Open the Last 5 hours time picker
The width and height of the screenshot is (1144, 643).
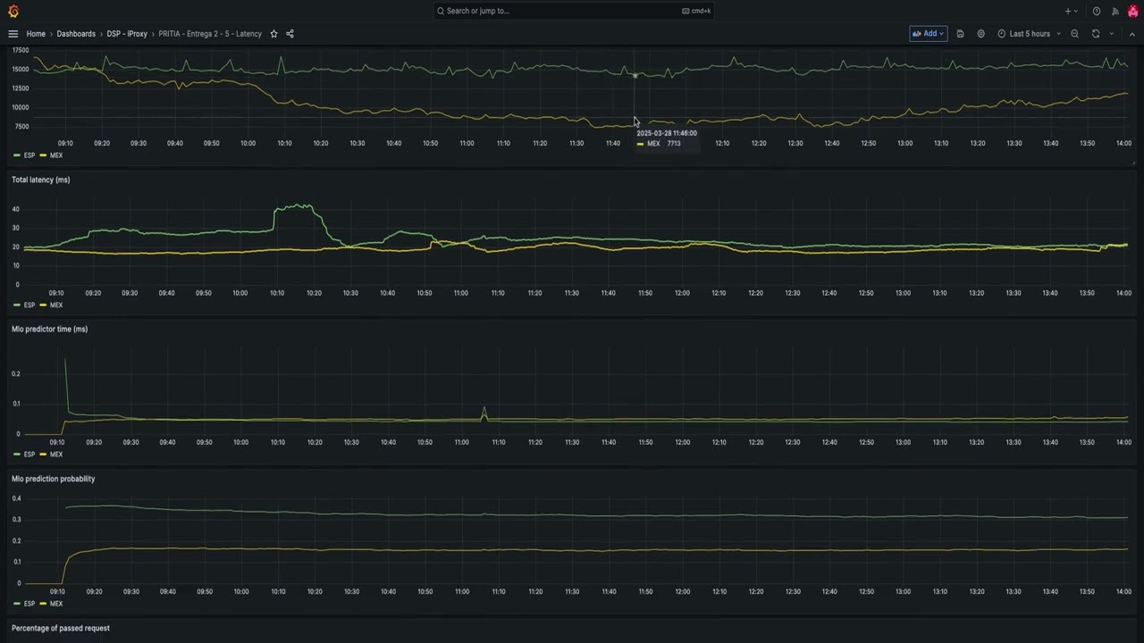click(x=1029, y=34)
